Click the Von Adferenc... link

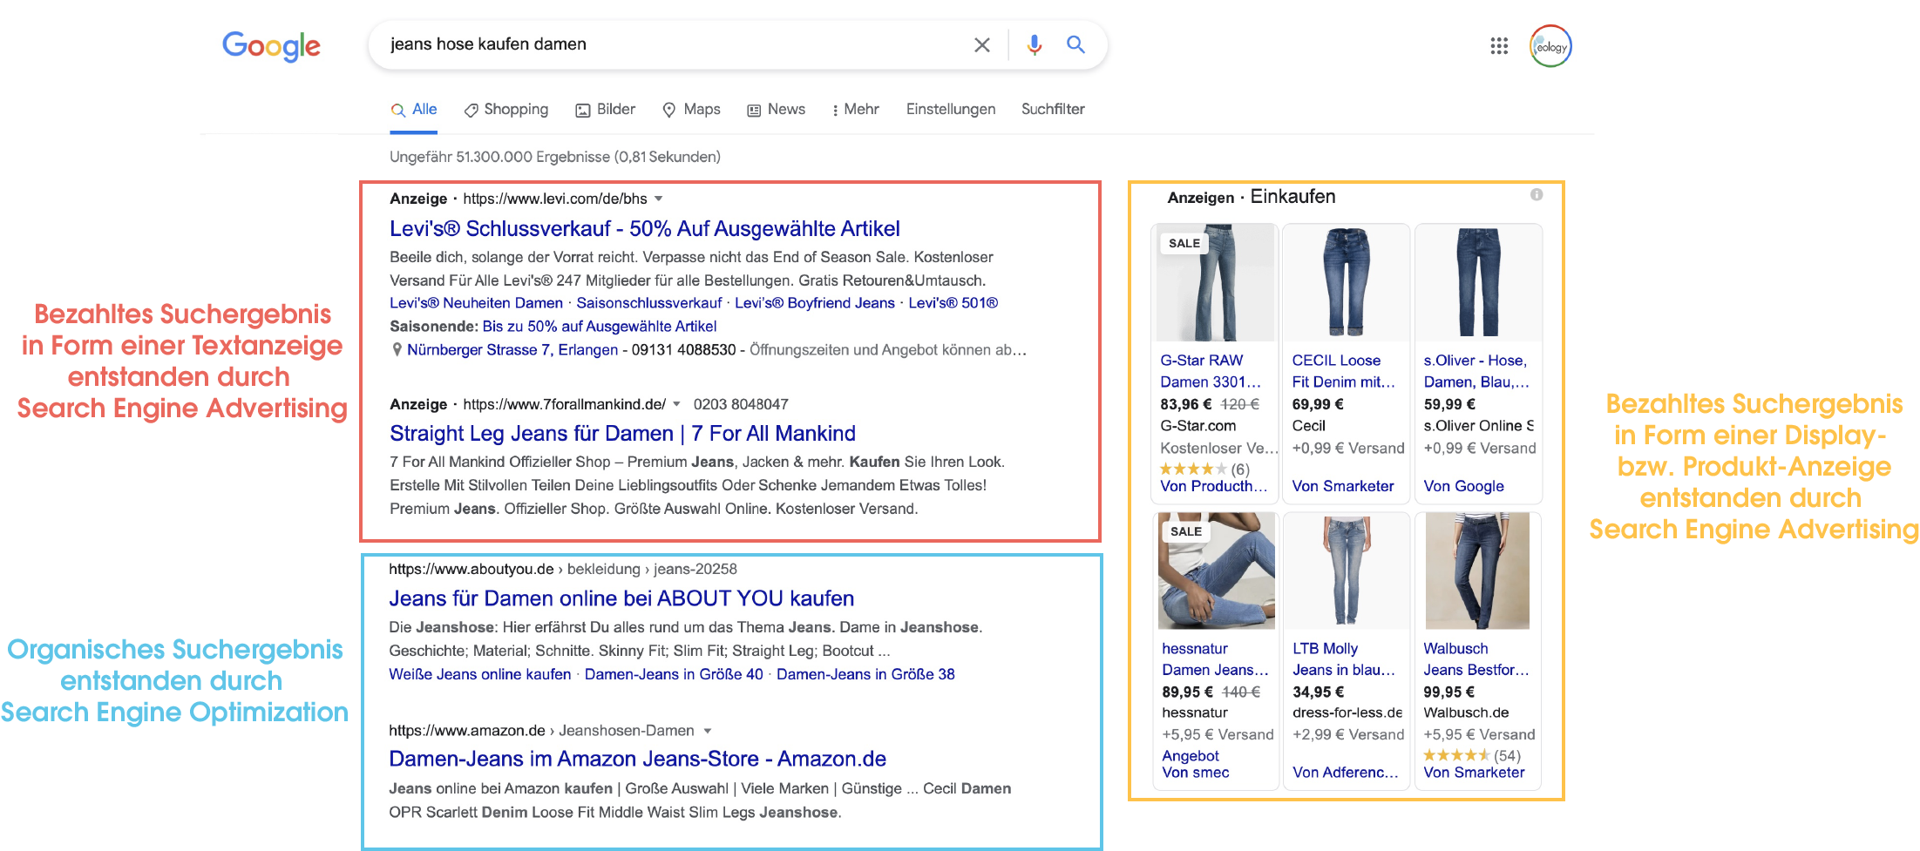[x=1345, y=773]
